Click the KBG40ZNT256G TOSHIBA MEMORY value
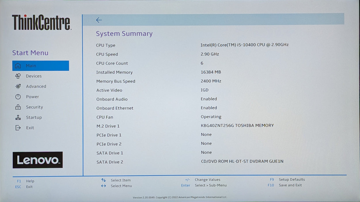 (x=237, y=126)
